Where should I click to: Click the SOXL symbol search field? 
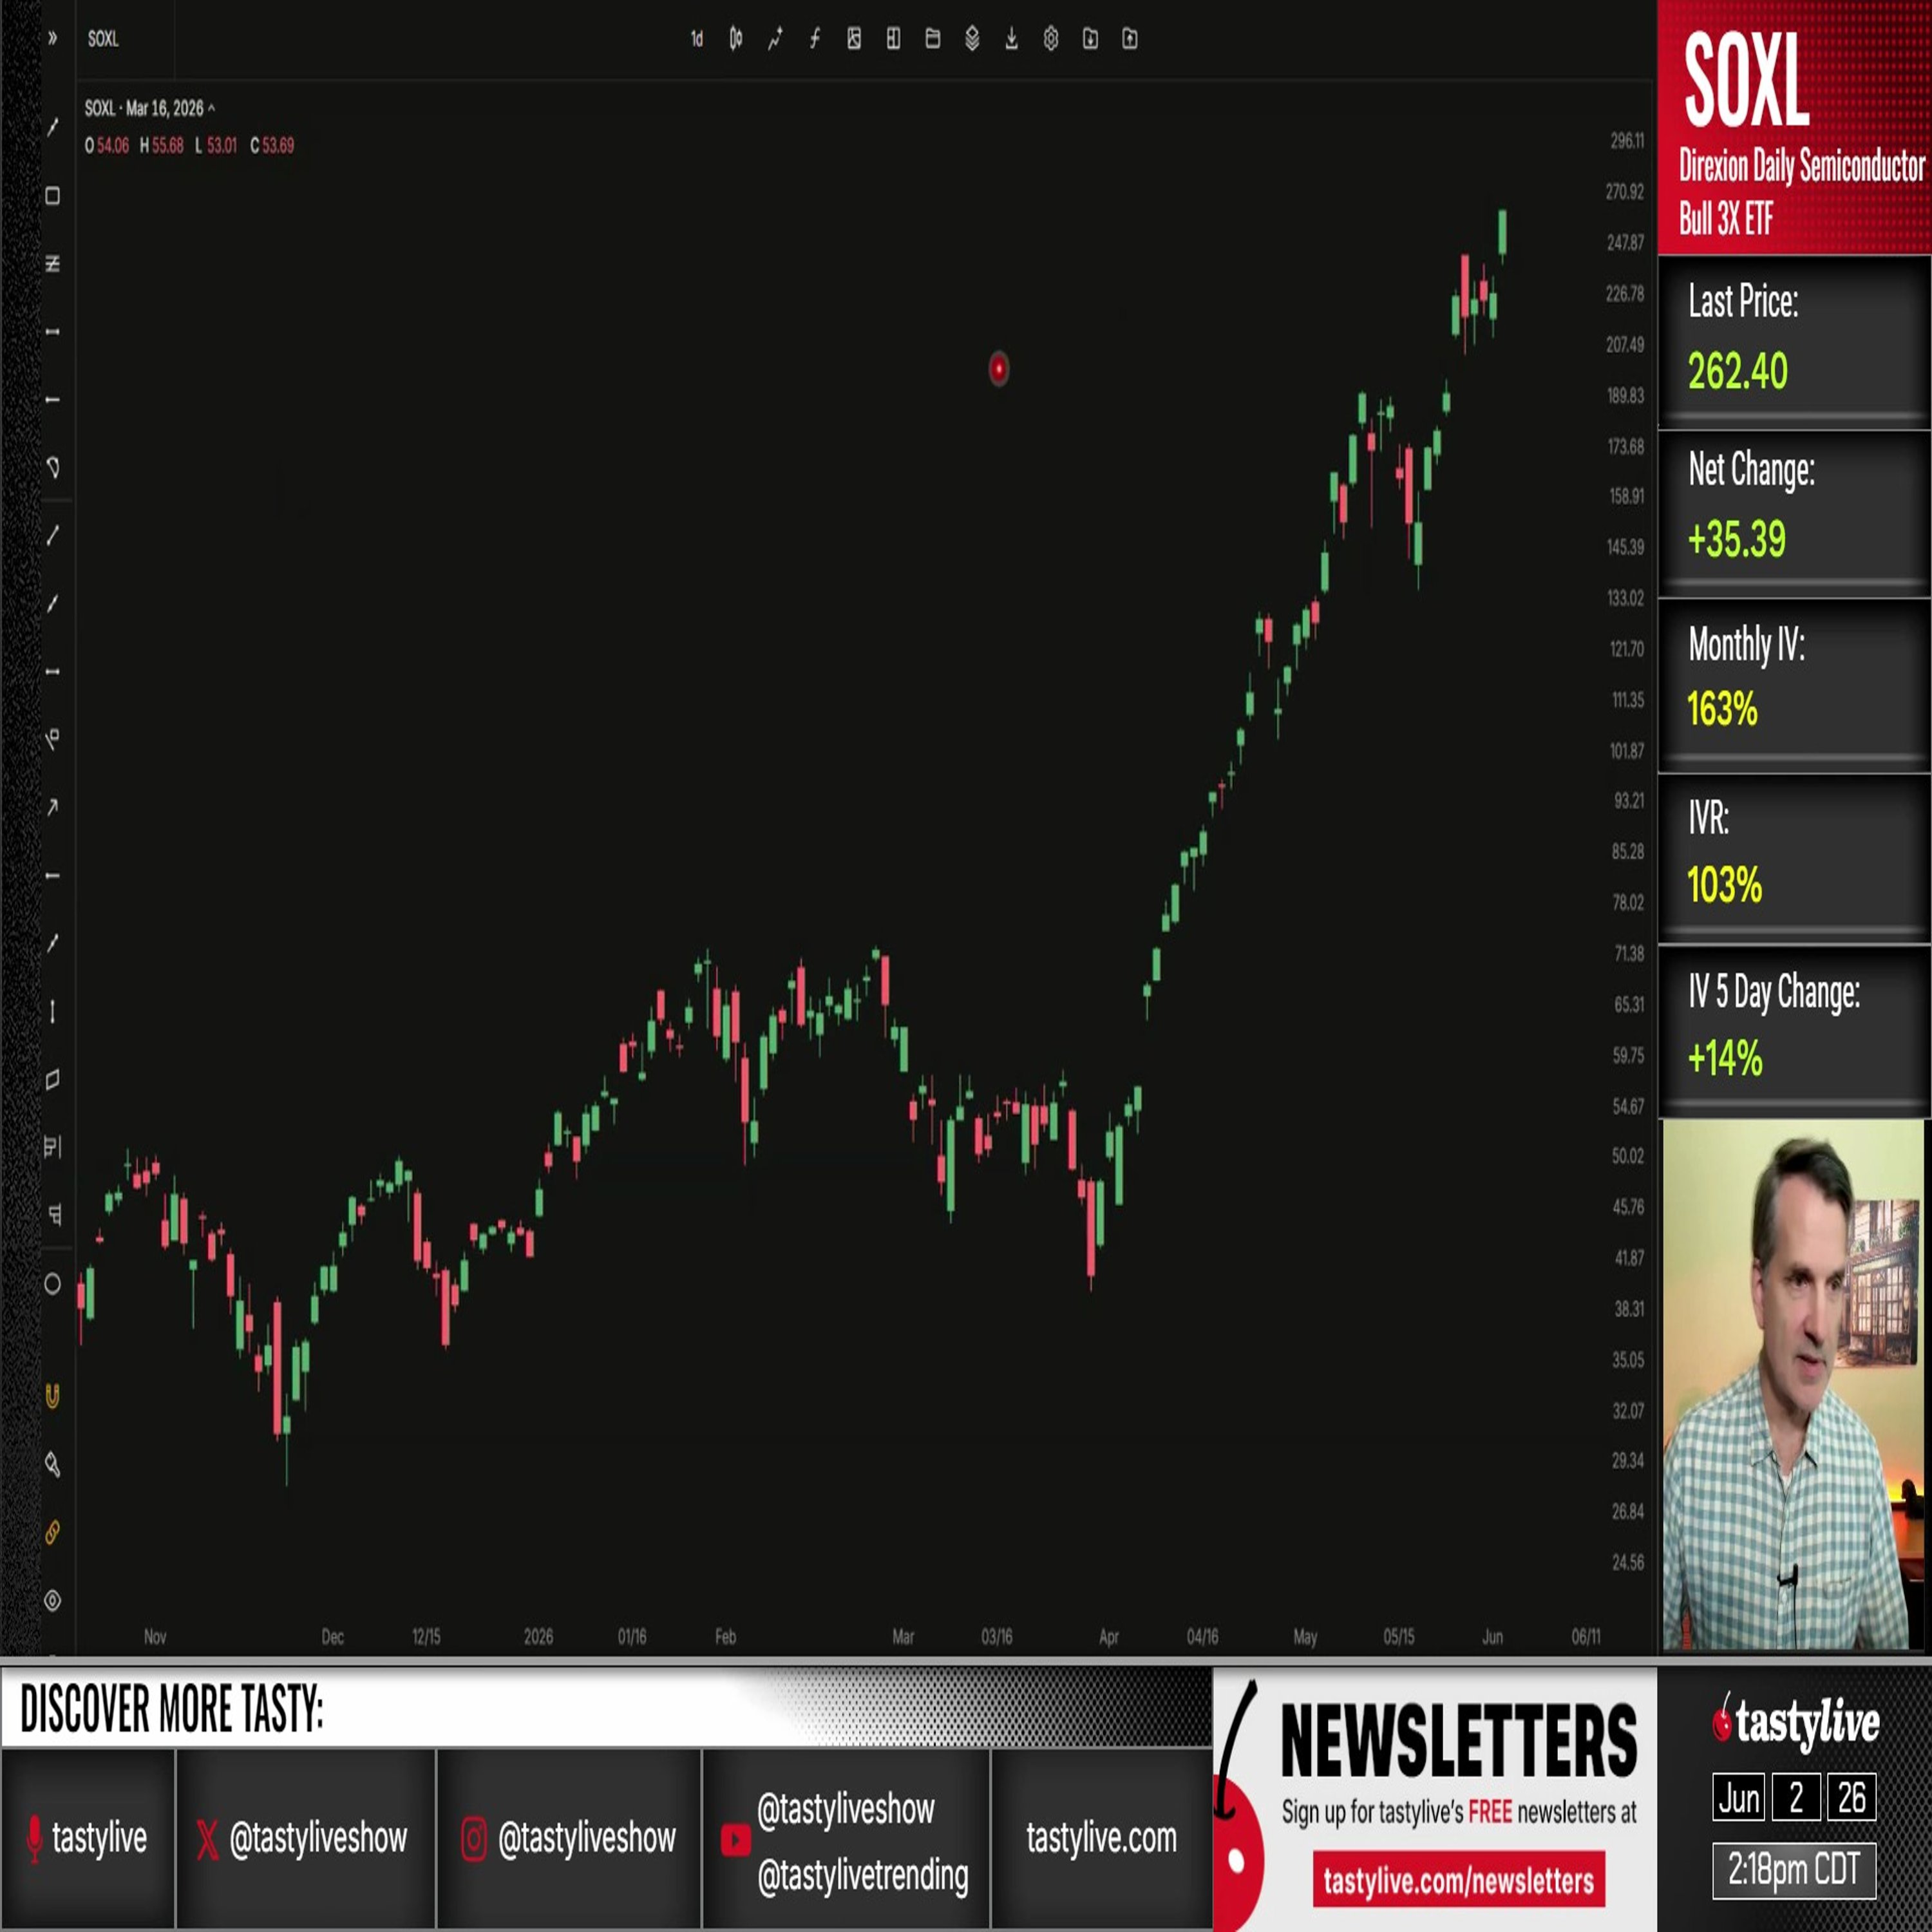[x=104, y=39]
